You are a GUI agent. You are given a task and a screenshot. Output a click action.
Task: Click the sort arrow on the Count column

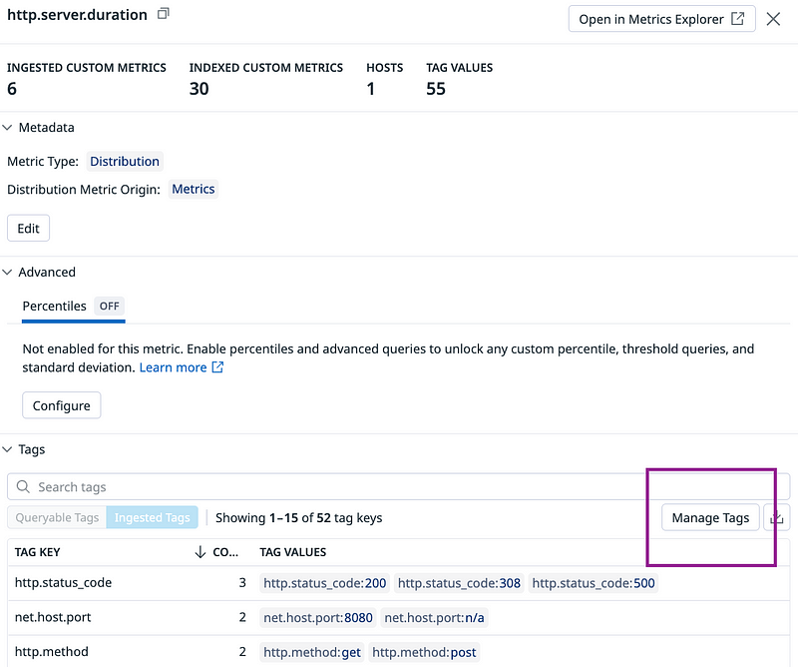click(x=200, y=552)
